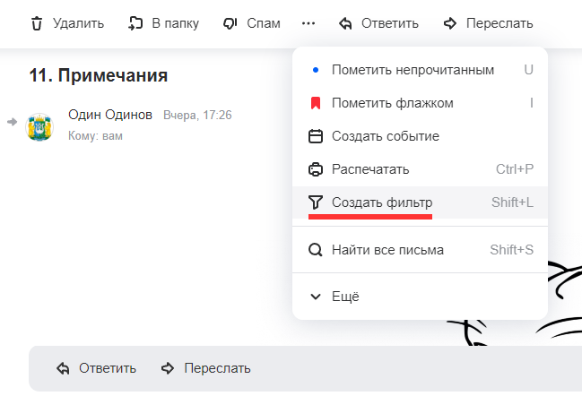This screenshot has width=582, height=396.
Task: Select Create event from the menu
Action: click(385, 136)
